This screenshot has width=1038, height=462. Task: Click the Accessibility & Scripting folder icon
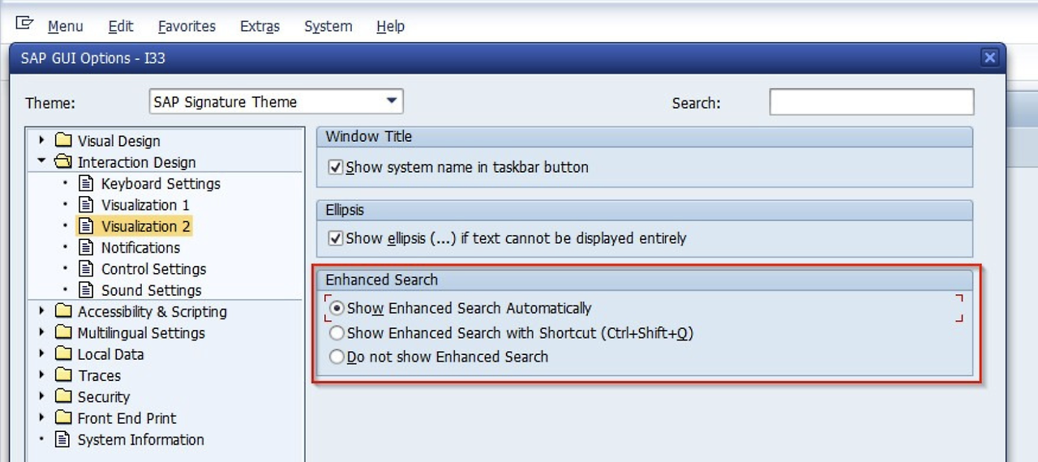pyautogui.click(x=63, y=311)
